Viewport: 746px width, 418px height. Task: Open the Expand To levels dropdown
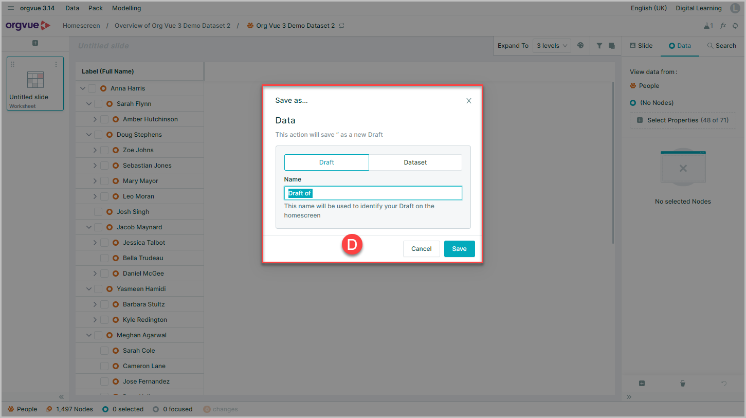point(552,46)
